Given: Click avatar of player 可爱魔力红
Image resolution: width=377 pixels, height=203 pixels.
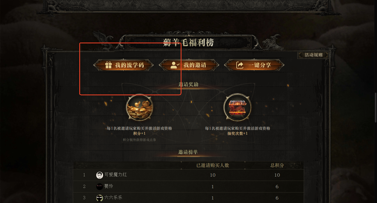Looking at the screenshot, I should (x=100, y=175).
